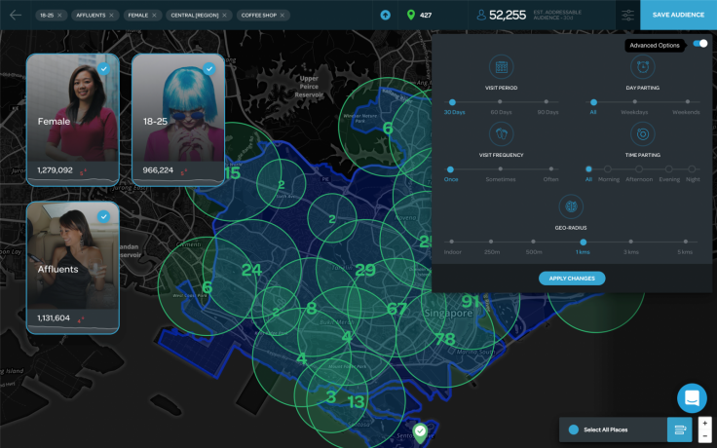
Task: Click the blue upload arrow icon
Action: tap(386, 15)
